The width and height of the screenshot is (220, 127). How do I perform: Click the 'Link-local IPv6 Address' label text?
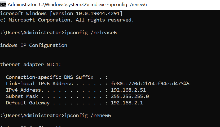(39, 84)
